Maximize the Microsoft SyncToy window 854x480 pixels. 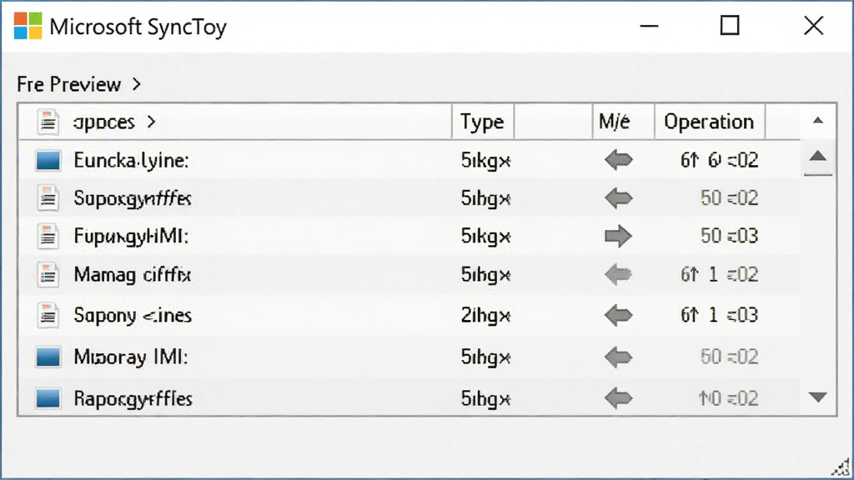(x=730, y=26)
